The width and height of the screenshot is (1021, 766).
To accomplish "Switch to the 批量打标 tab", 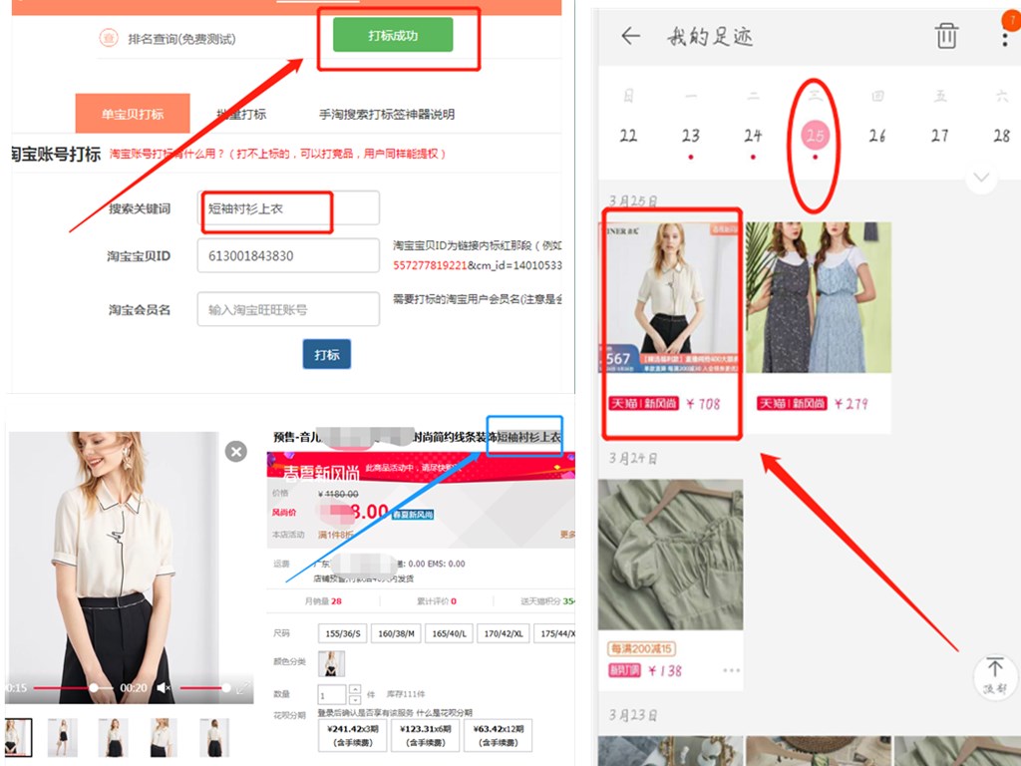I will (241, 113).
